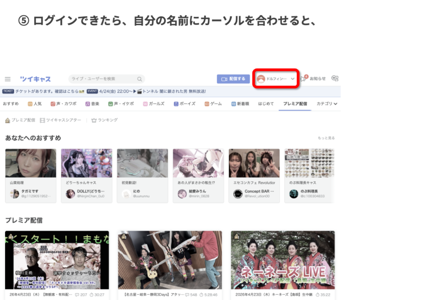434x300 pixels.
Task: Click the TwitCasting logo
Action: coord(35,79)
